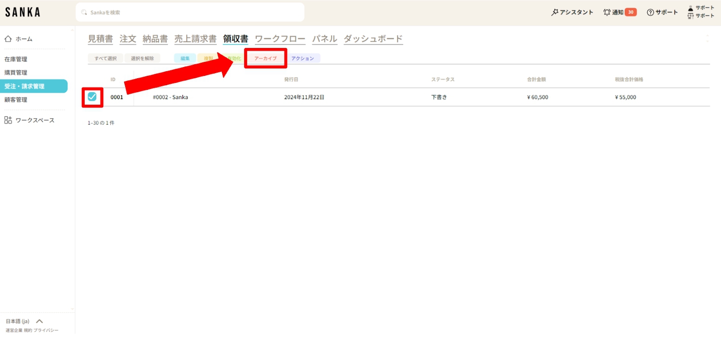Screen dimensions: 721x338
Task: Switch to the 売上請求書 tab
Action: click(195, 39)
